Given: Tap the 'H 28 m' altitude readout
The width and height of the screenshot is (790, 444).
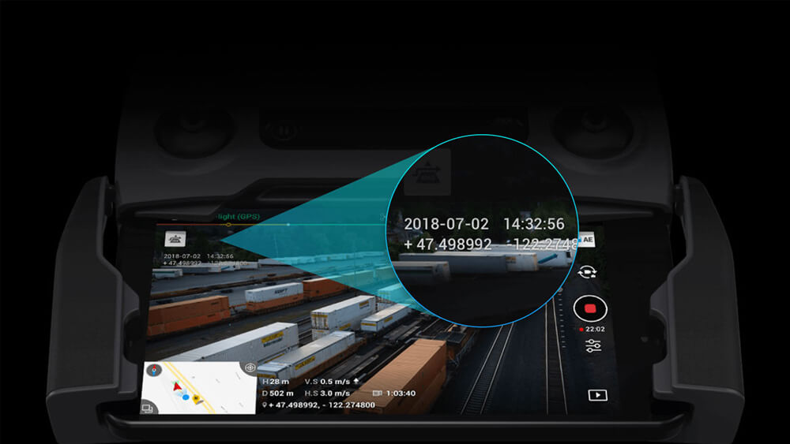Looking at the screenshot, I should point(275,382).
